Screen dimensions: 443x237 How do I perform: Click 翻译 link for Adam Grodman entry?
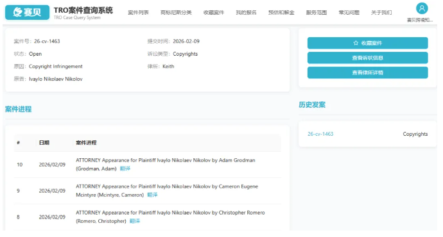[x=125, y=168]
